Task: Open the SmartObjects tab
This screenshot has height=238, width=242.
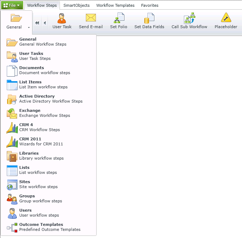Action: (x=76, y=5)
